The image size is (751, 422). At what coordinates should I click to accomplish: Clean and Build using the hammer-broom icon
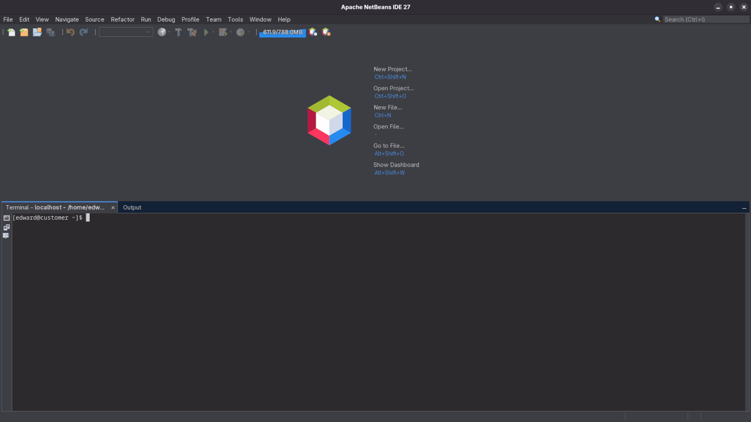coord(192,32)
